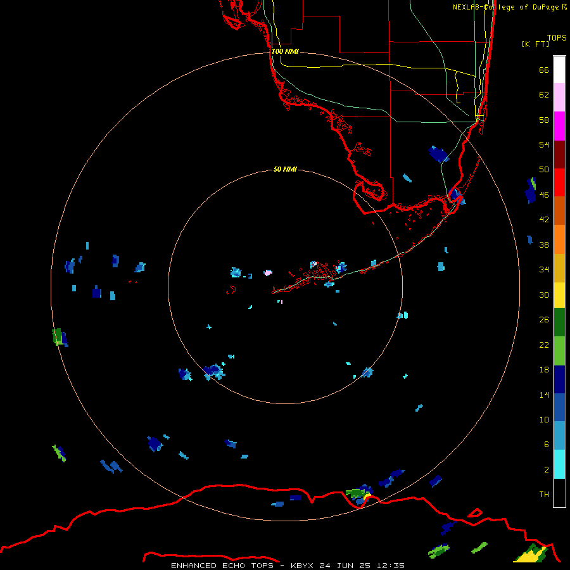Pick the cyan legend swatch
This screenshot has width=570, height=570.
pos(559,464)
